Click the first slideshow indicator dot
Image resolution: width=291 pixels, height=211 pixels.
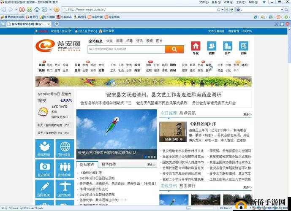pos(146,157)
